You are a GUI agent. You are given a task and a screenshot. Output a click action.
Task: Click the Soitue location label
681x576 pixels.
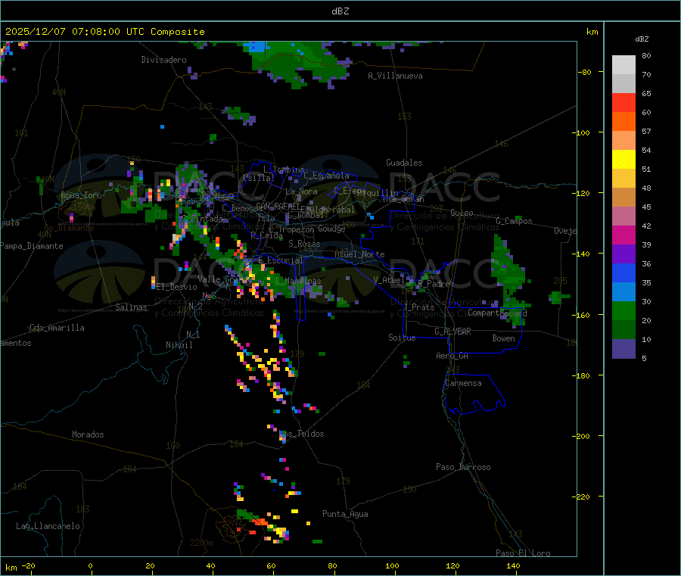[x=402, y=338]
